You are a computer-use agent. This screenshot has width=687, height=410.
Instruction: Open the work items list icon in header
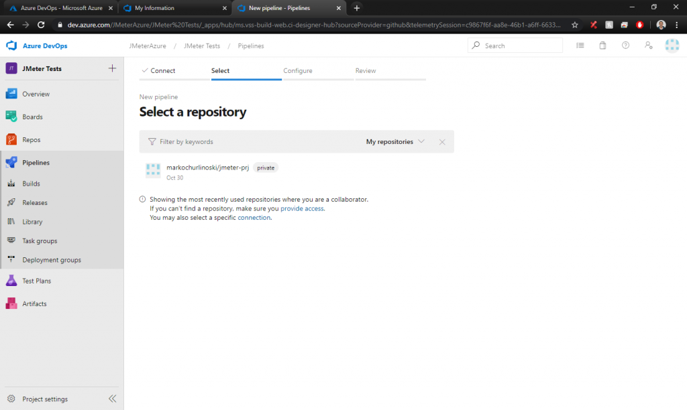point(580,45)
